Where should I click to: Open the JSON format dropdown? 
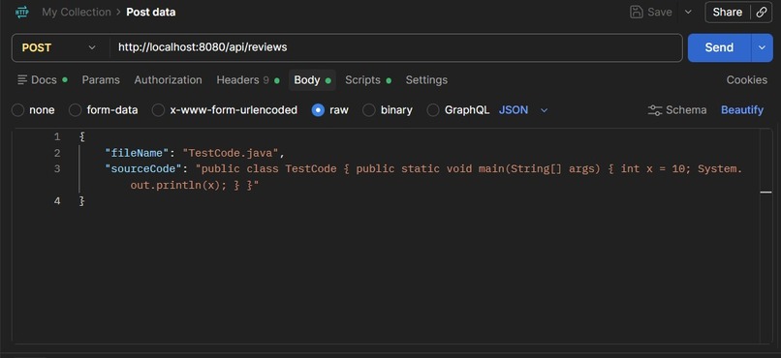[x=523, y=110]
